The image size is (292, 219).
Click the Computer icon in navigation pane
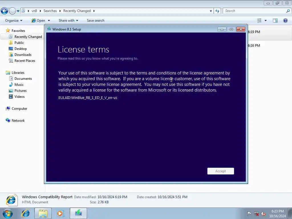pos(8,109)
